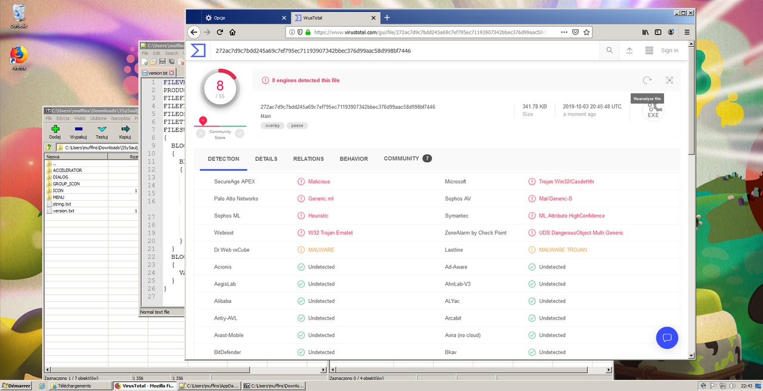Click the Reanalyze file circular arrow icon

click(x=647, y=80)
